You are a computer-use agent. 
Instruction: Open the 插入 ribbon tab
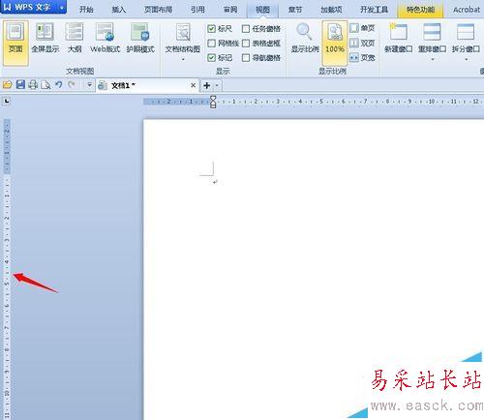118,10
